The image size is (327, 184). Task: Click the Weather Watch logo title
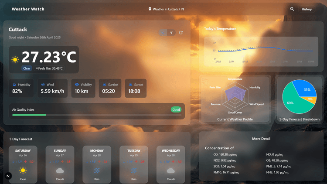coord(28,9)
